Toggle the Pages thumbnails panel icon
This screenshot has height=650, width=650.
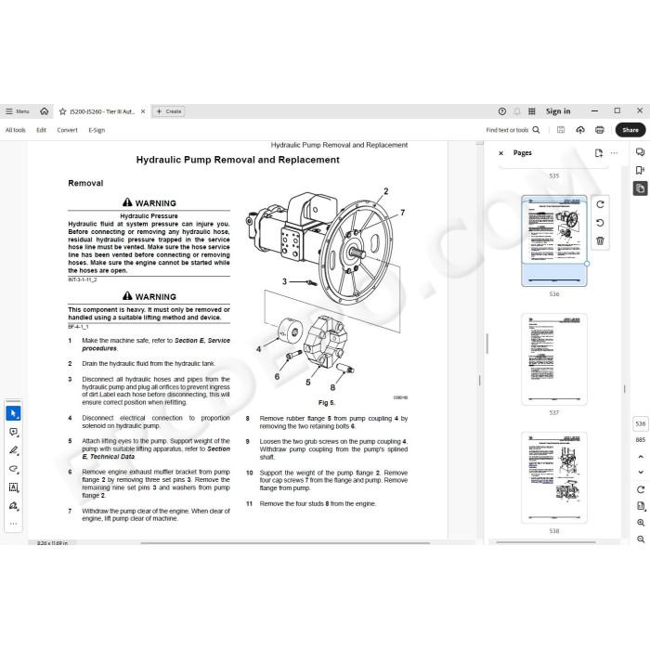tap(640, 188)
